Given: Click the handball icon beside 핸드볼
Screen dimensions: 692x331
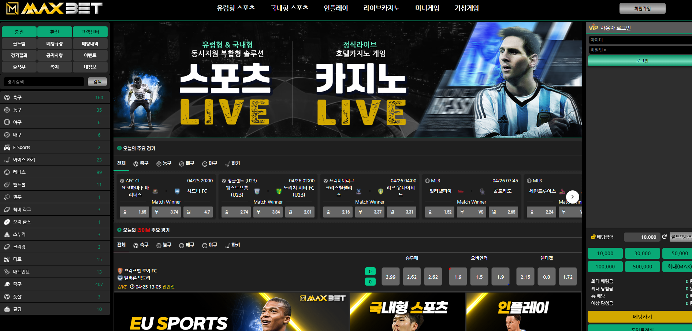Looking at the screenshot, I should (x=7, y=185).
